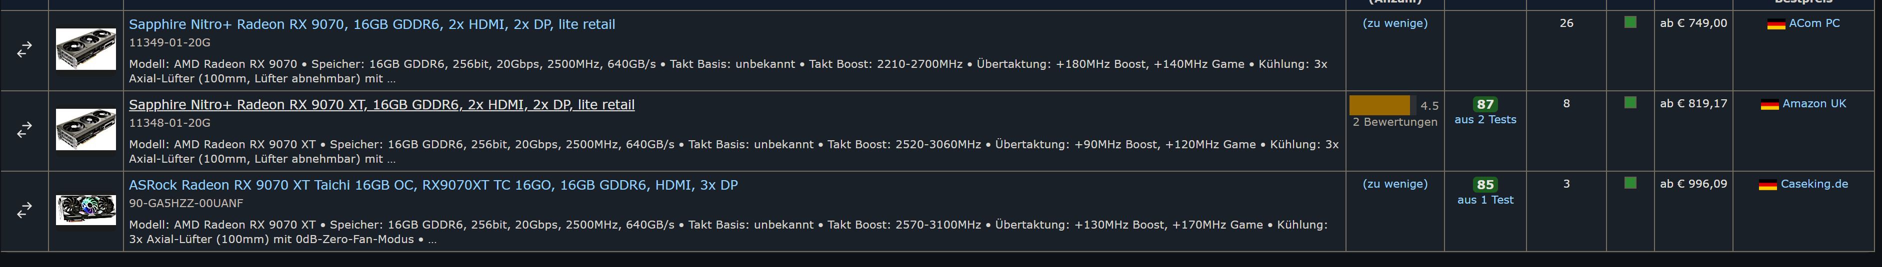Click the 87 test score badge

click(1485, 104)
